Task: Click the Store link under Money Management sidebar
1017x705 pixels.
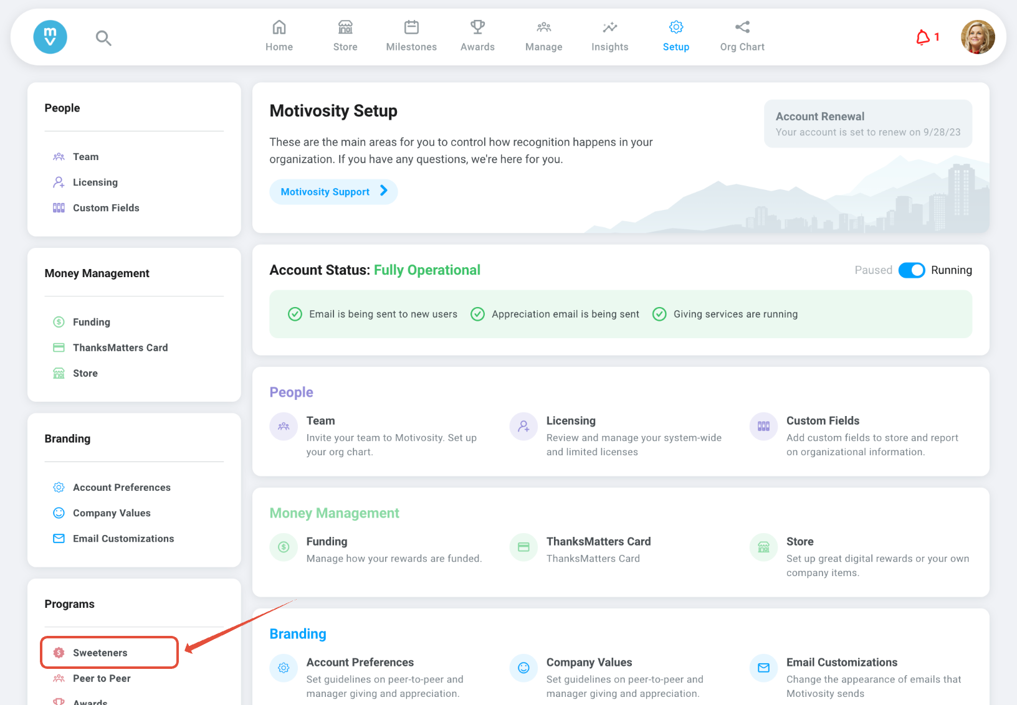Action: coord(85,374)
